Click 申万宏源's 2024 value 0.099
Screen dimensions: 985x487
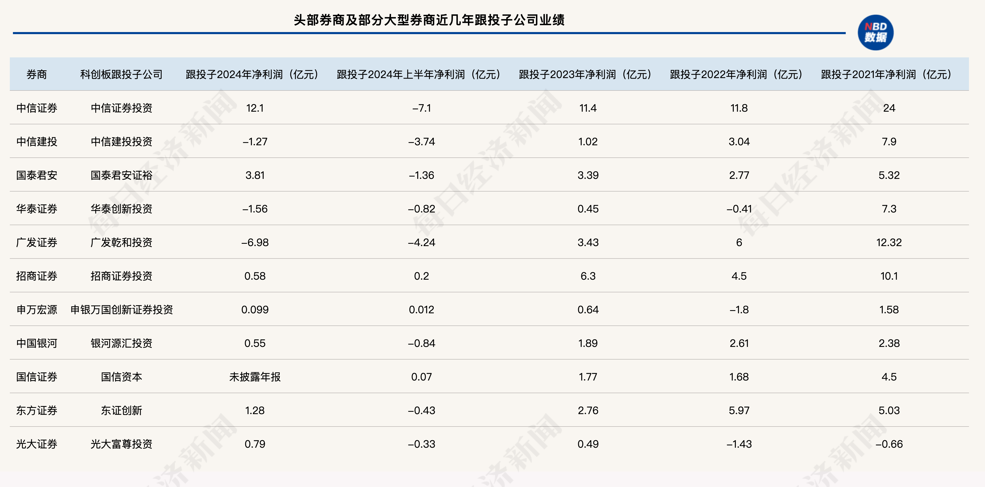point(255,310)
